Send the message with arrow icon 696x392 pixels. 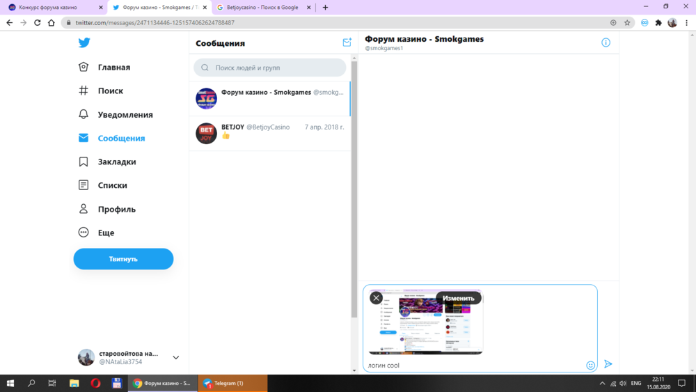point(608,364)
